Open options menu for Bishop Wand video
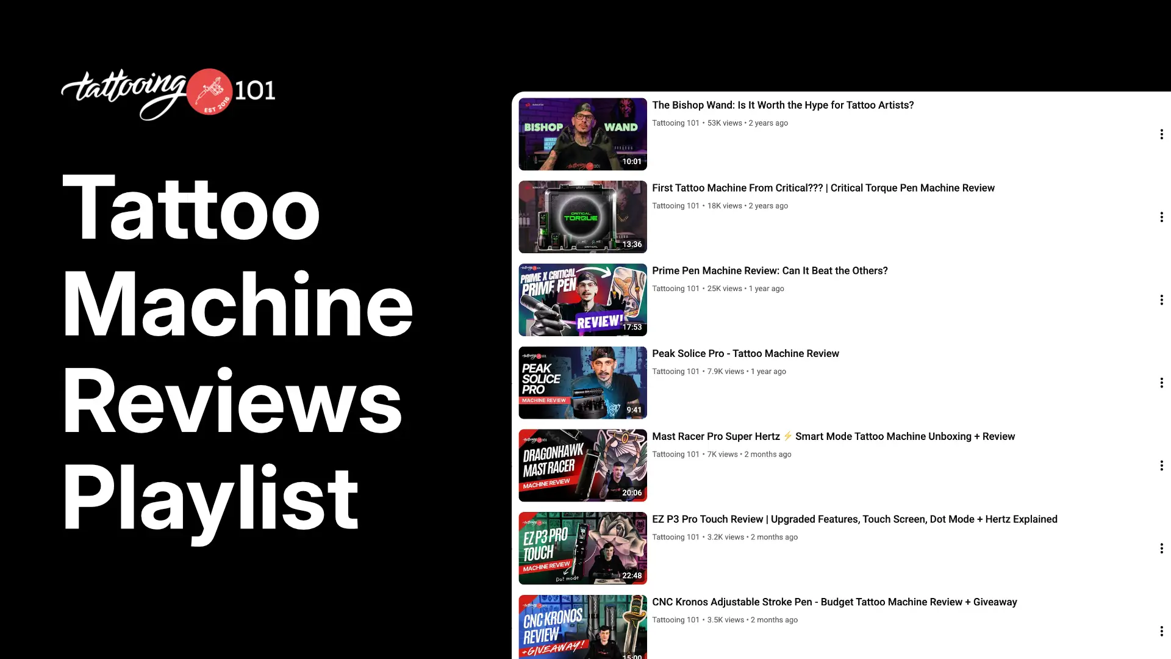1171x659 pixels. (1161, 134)
